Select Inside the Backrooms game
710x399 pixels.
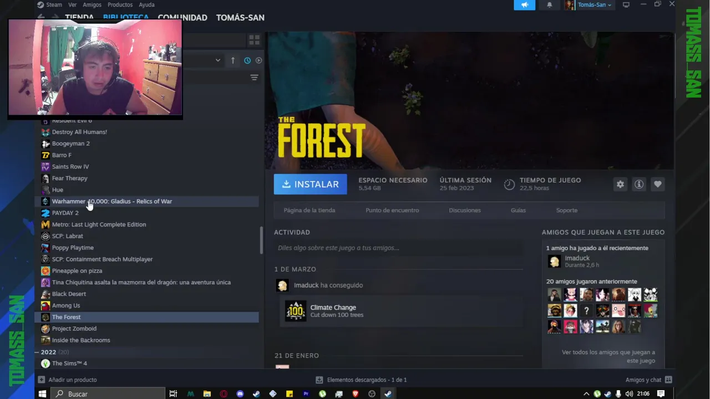tap(81, 340)
